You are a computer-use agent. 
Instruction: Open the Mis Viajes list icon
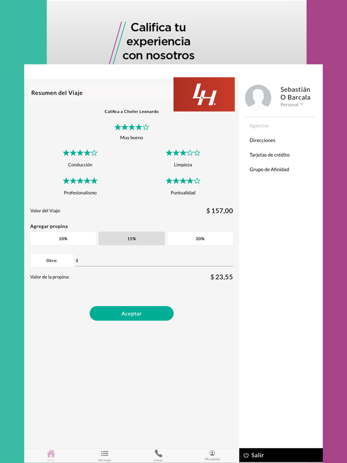tap(105, 454)
